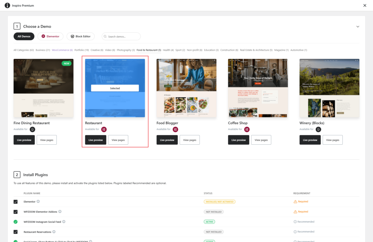This screenshot has width=373, height=242.
Task: Click Elementor icon under Food Blogger
Action: 175,129
